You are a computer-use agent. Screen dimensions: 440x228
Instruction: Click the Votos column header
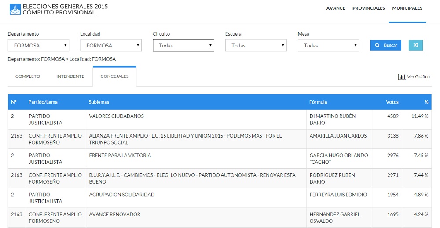pyautogui.click(x=392, y=102)
